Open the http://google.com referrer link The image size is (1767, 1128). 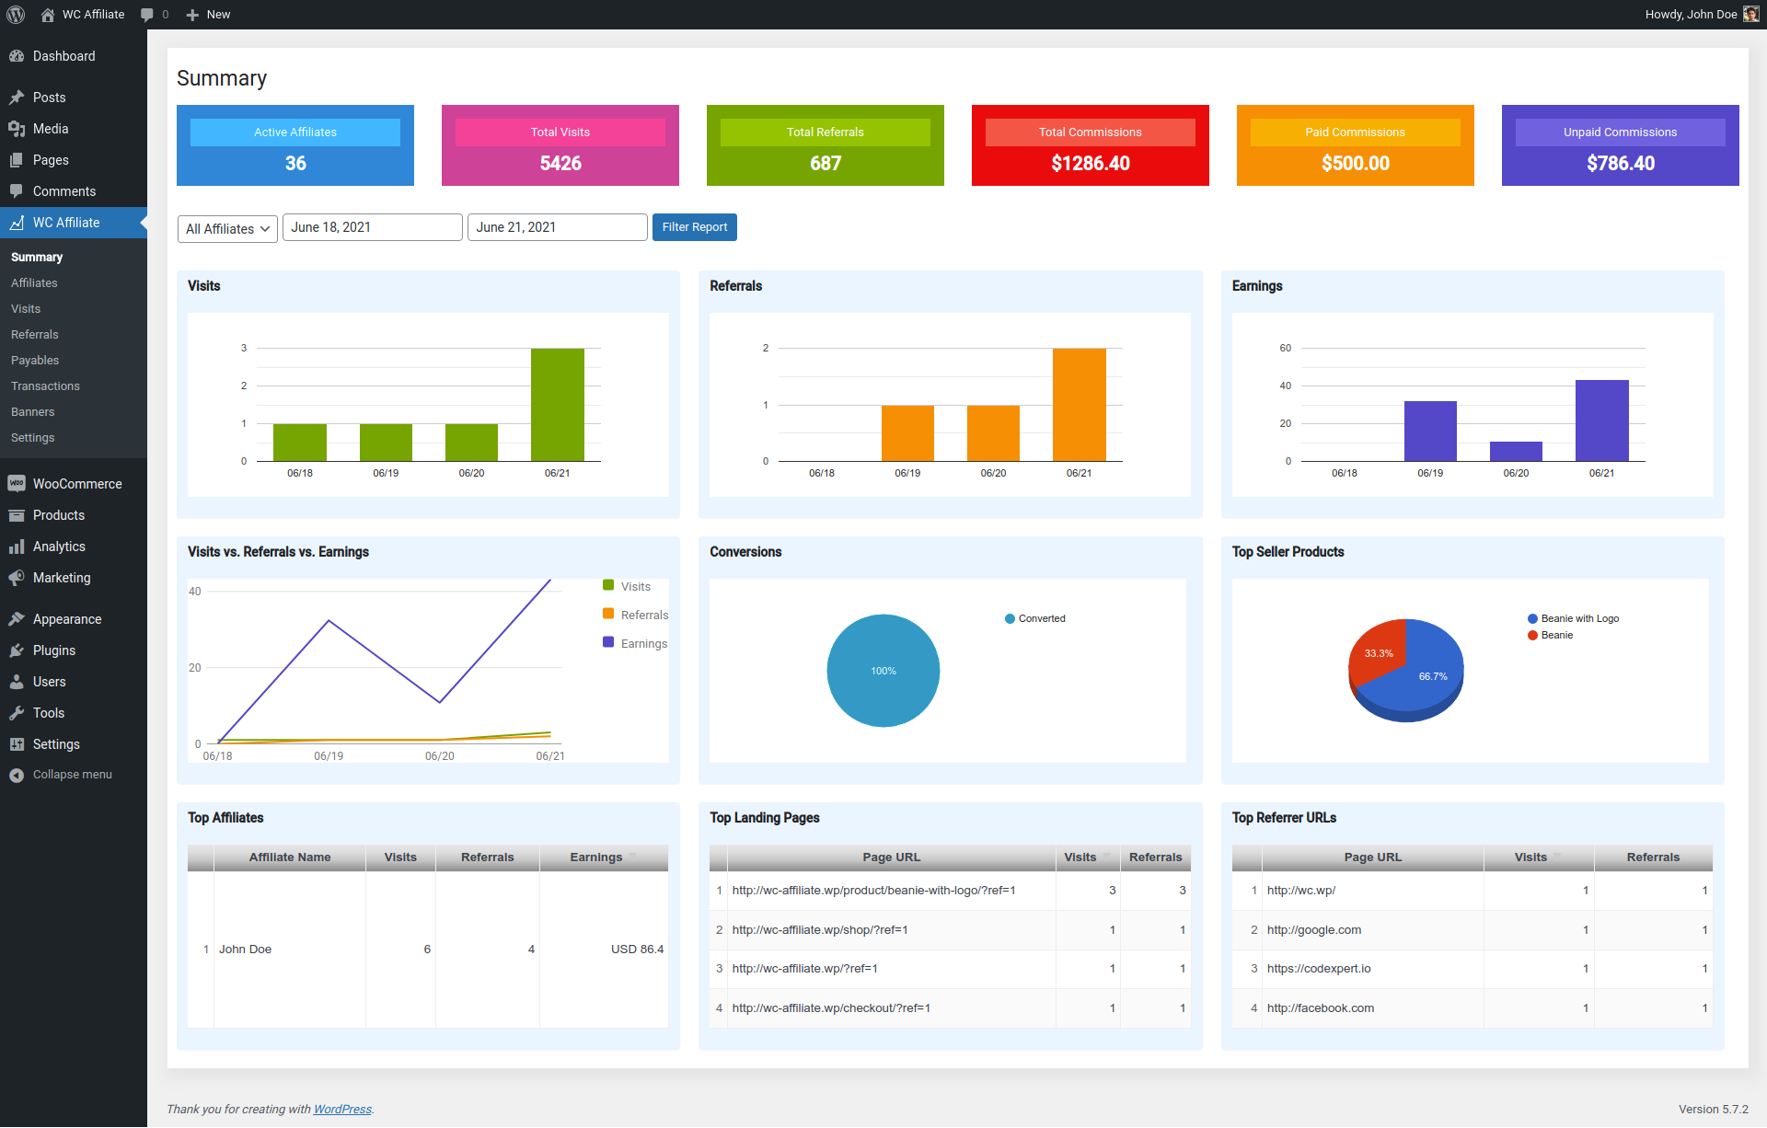tap(1314, 929)
